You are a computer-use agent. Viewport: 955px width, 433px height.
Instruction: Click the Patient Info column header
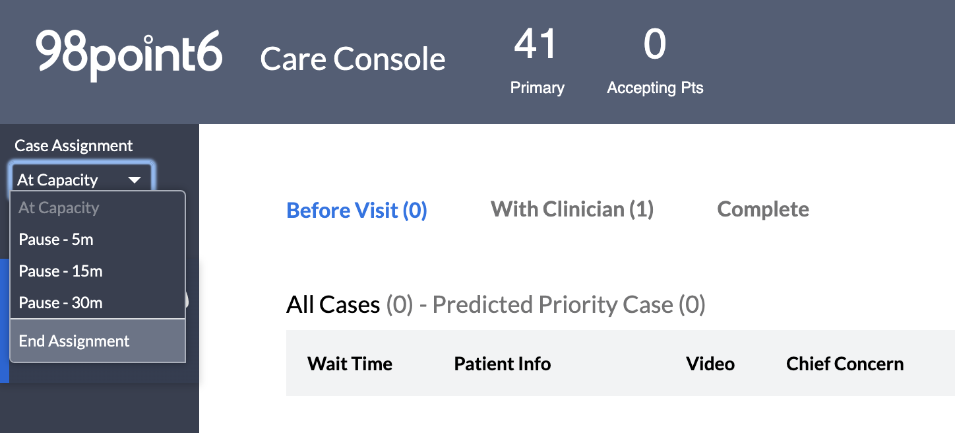click(x=503, y=364)
